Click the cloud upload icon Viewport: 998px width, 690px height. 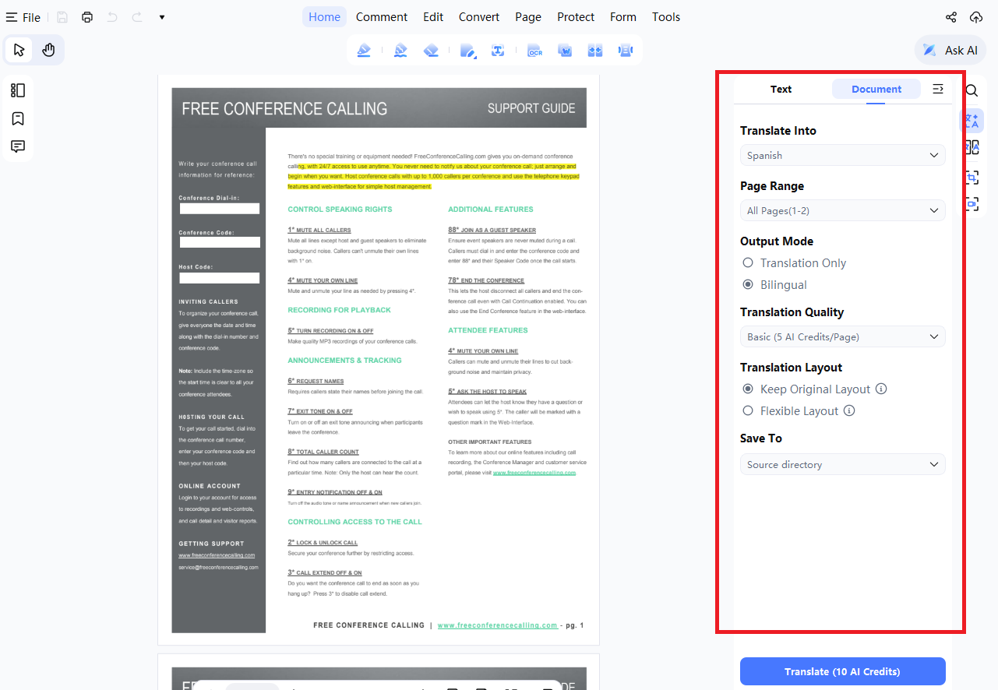click(x=976, y=17)
